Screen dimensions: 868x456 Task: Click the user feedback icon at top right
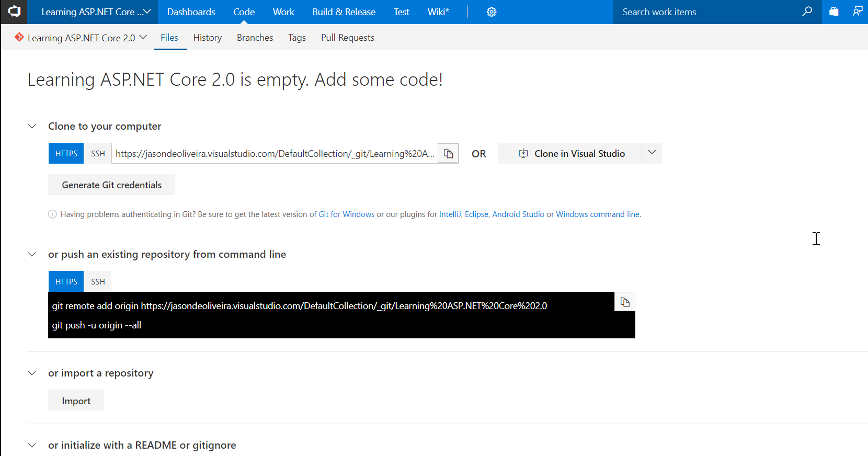click(857, 12)
